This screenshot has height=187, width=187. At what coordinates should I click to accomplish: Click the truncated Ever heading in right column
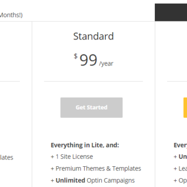pyautogui.click(x=180, y=145)
